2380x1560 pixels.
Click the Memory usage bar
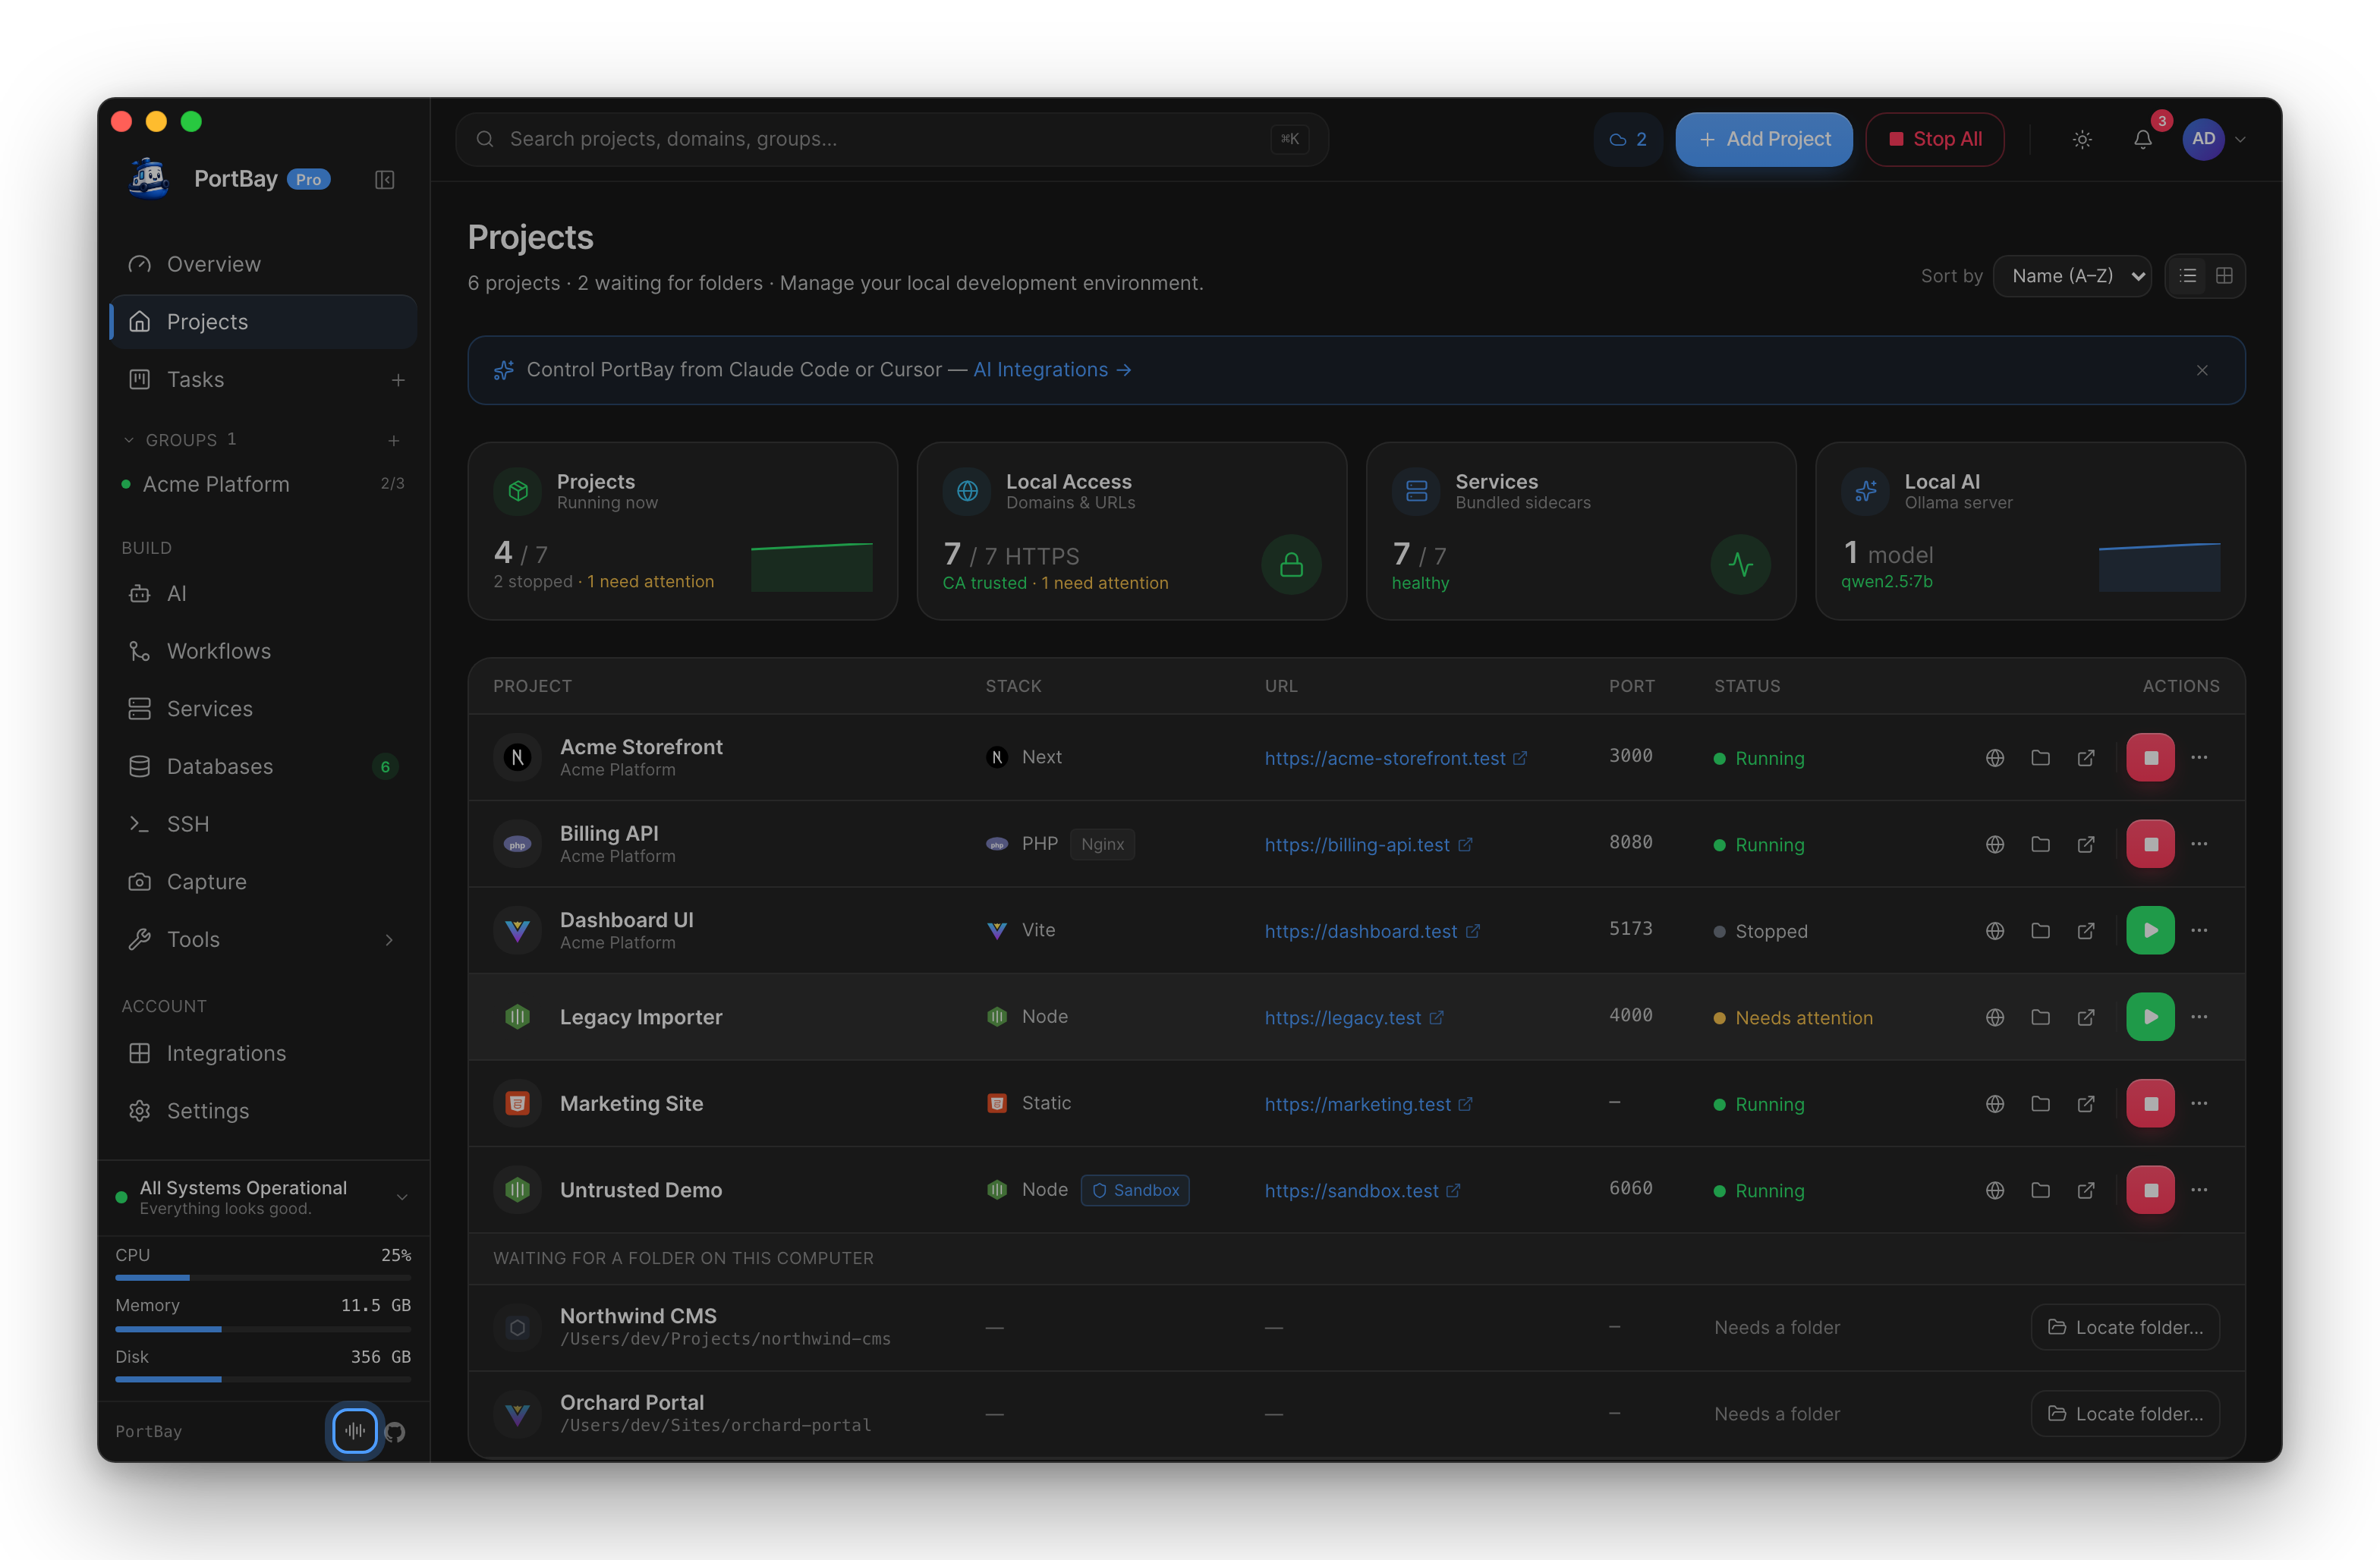click(263, 1329)
